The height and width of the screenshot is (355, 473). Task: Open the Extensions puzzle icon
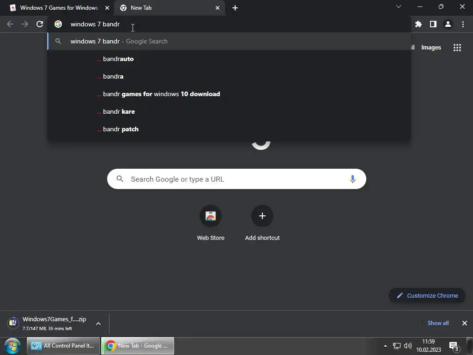click(x=418, y=24)
